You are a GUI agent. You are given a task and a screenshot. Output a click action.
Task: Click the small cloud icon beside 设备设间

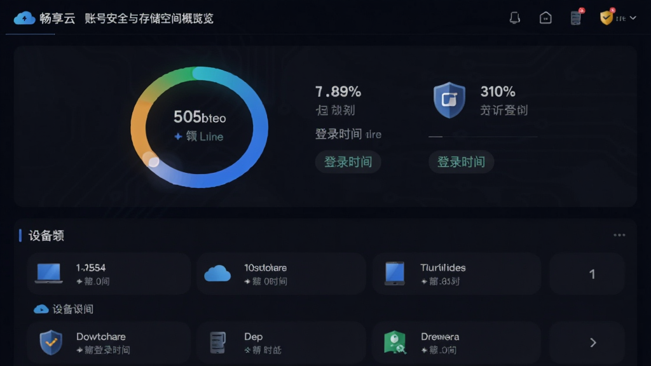tap(41, 309)
